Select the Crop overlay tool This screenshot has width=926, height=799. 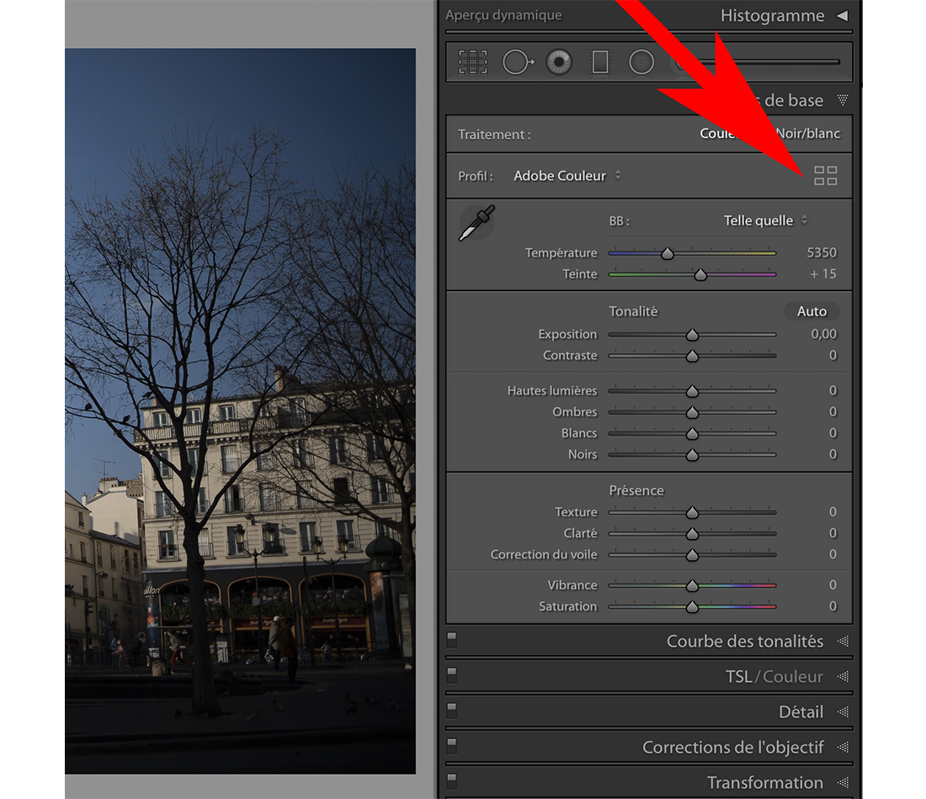coord(473,62)
